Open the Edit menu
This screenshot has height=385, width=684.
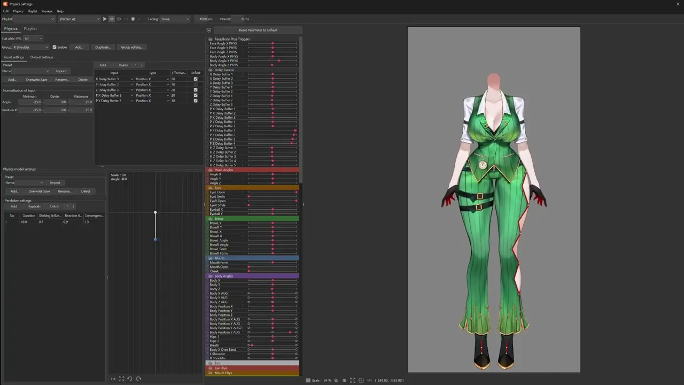pyautogui.click(x=6, y=11)
